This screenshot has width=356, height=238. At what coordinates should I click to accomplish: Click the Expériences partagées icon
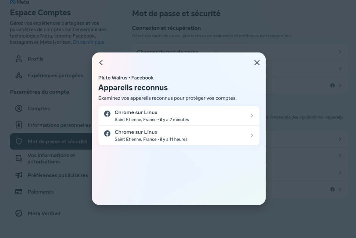pos(19,76)
